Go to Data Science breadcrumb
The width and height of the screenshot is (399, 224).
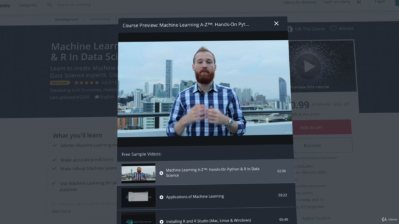pos(100,19)
